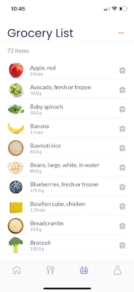Tap the trash icon beside Baby spinach
Image resolution: width=134 pixels, height=292 pixels.
point(122,109)
